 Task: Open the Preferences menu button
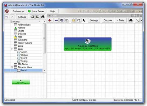click(x=18, y=11)
